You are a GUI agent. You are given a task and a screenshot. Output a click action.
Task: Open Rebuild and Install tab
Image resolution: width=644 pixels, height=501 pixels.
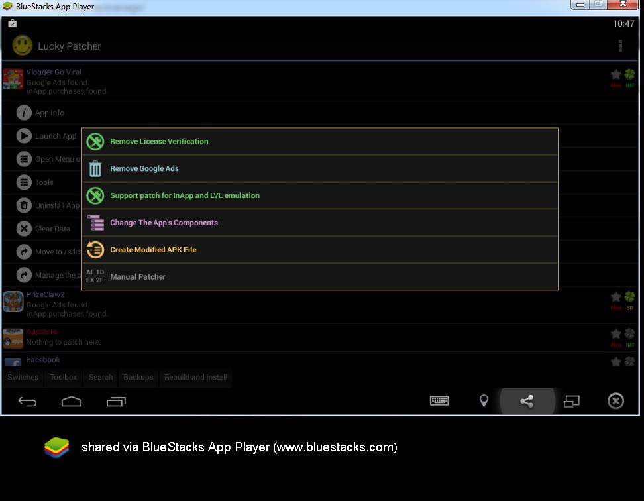[x=195, y=377]
